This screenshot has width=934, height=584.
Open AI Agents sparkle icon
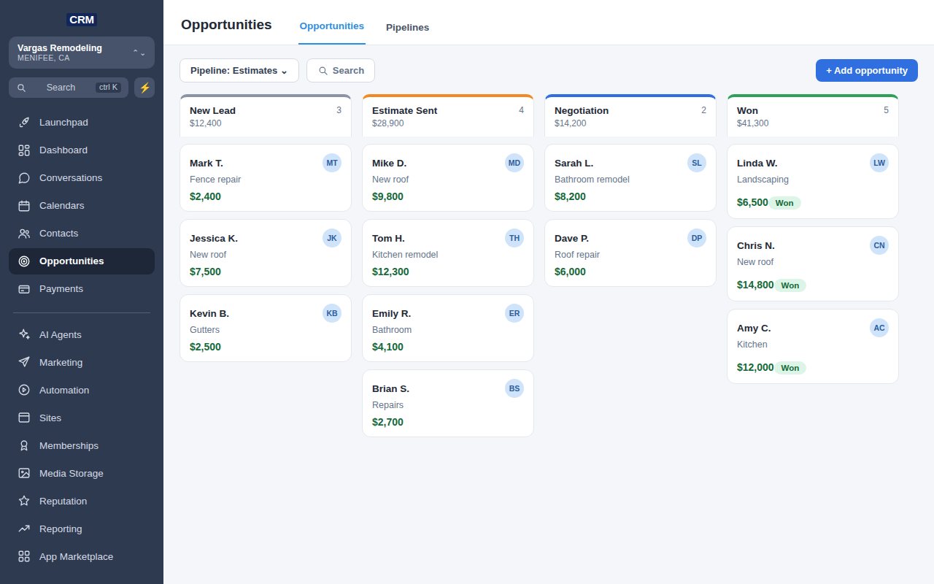(24, 335)
